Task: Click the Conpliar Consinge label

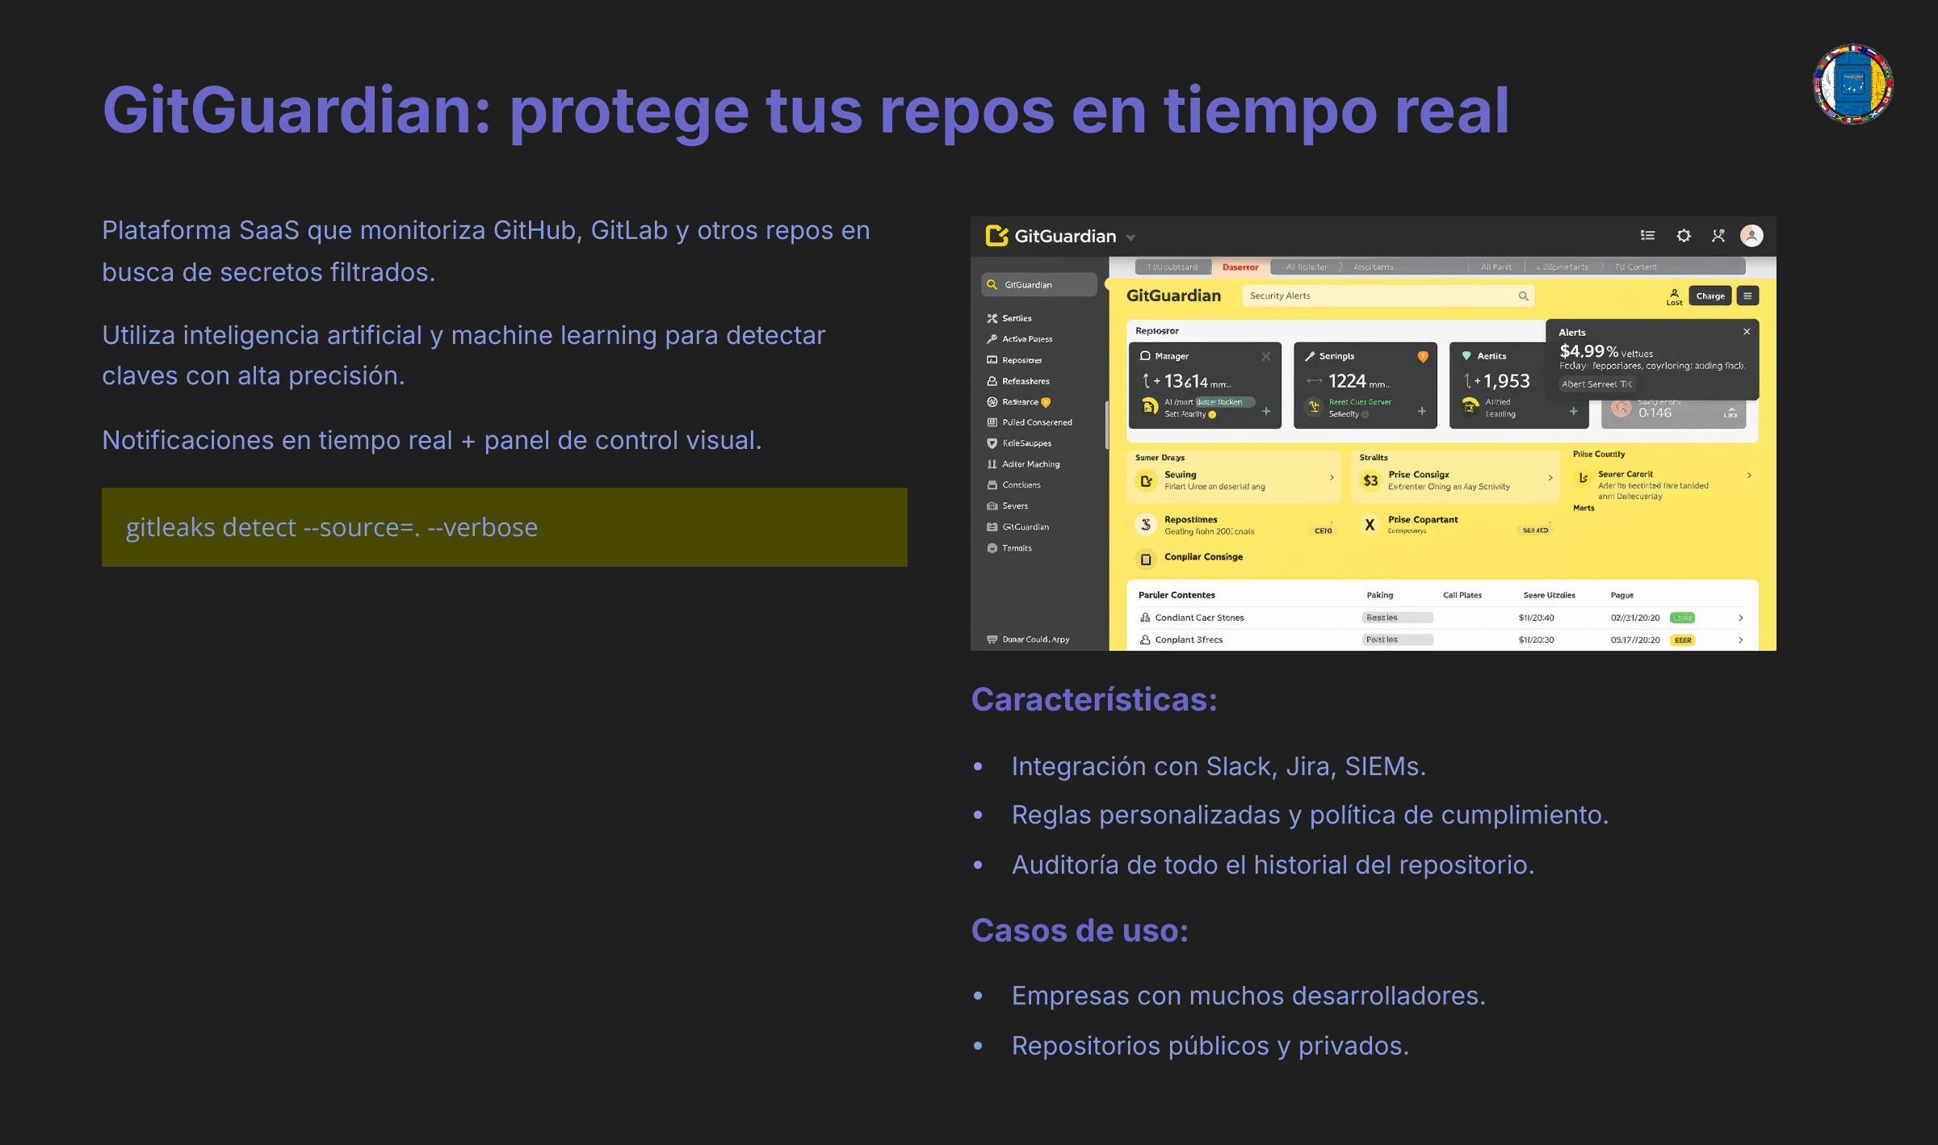Action: coord(1203,557)
